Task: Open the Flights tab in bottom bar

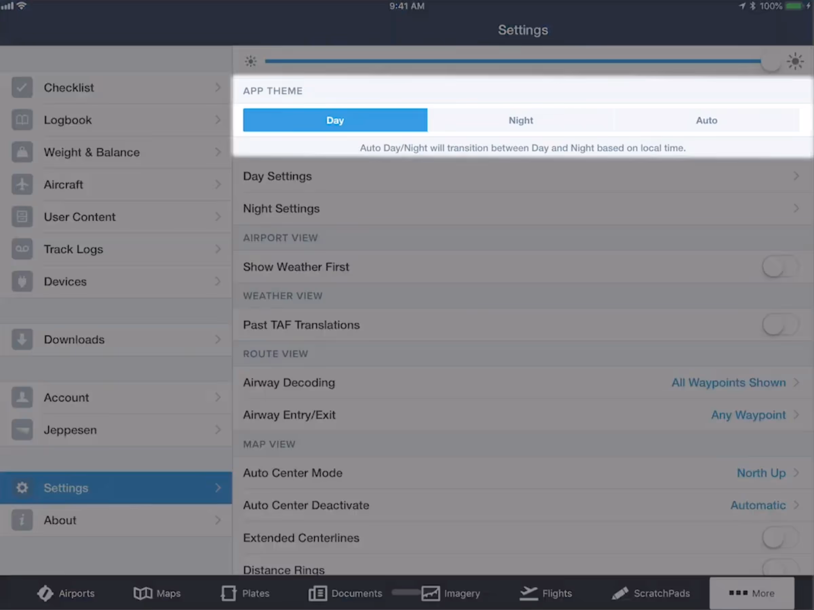Action: pyautogui.click(x=546, y=593)
